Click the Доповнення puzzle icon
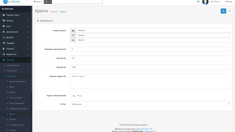 [x=4, y=32]
